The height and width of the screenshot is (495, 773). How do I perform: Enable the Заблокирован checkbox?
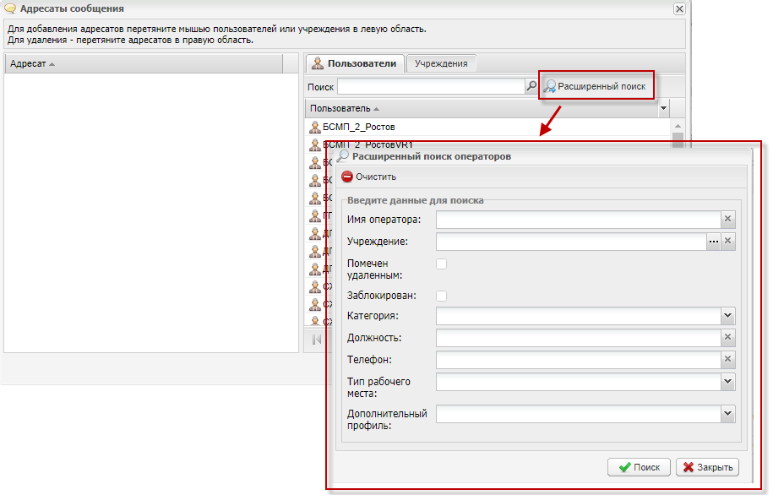tap(441, 296)
